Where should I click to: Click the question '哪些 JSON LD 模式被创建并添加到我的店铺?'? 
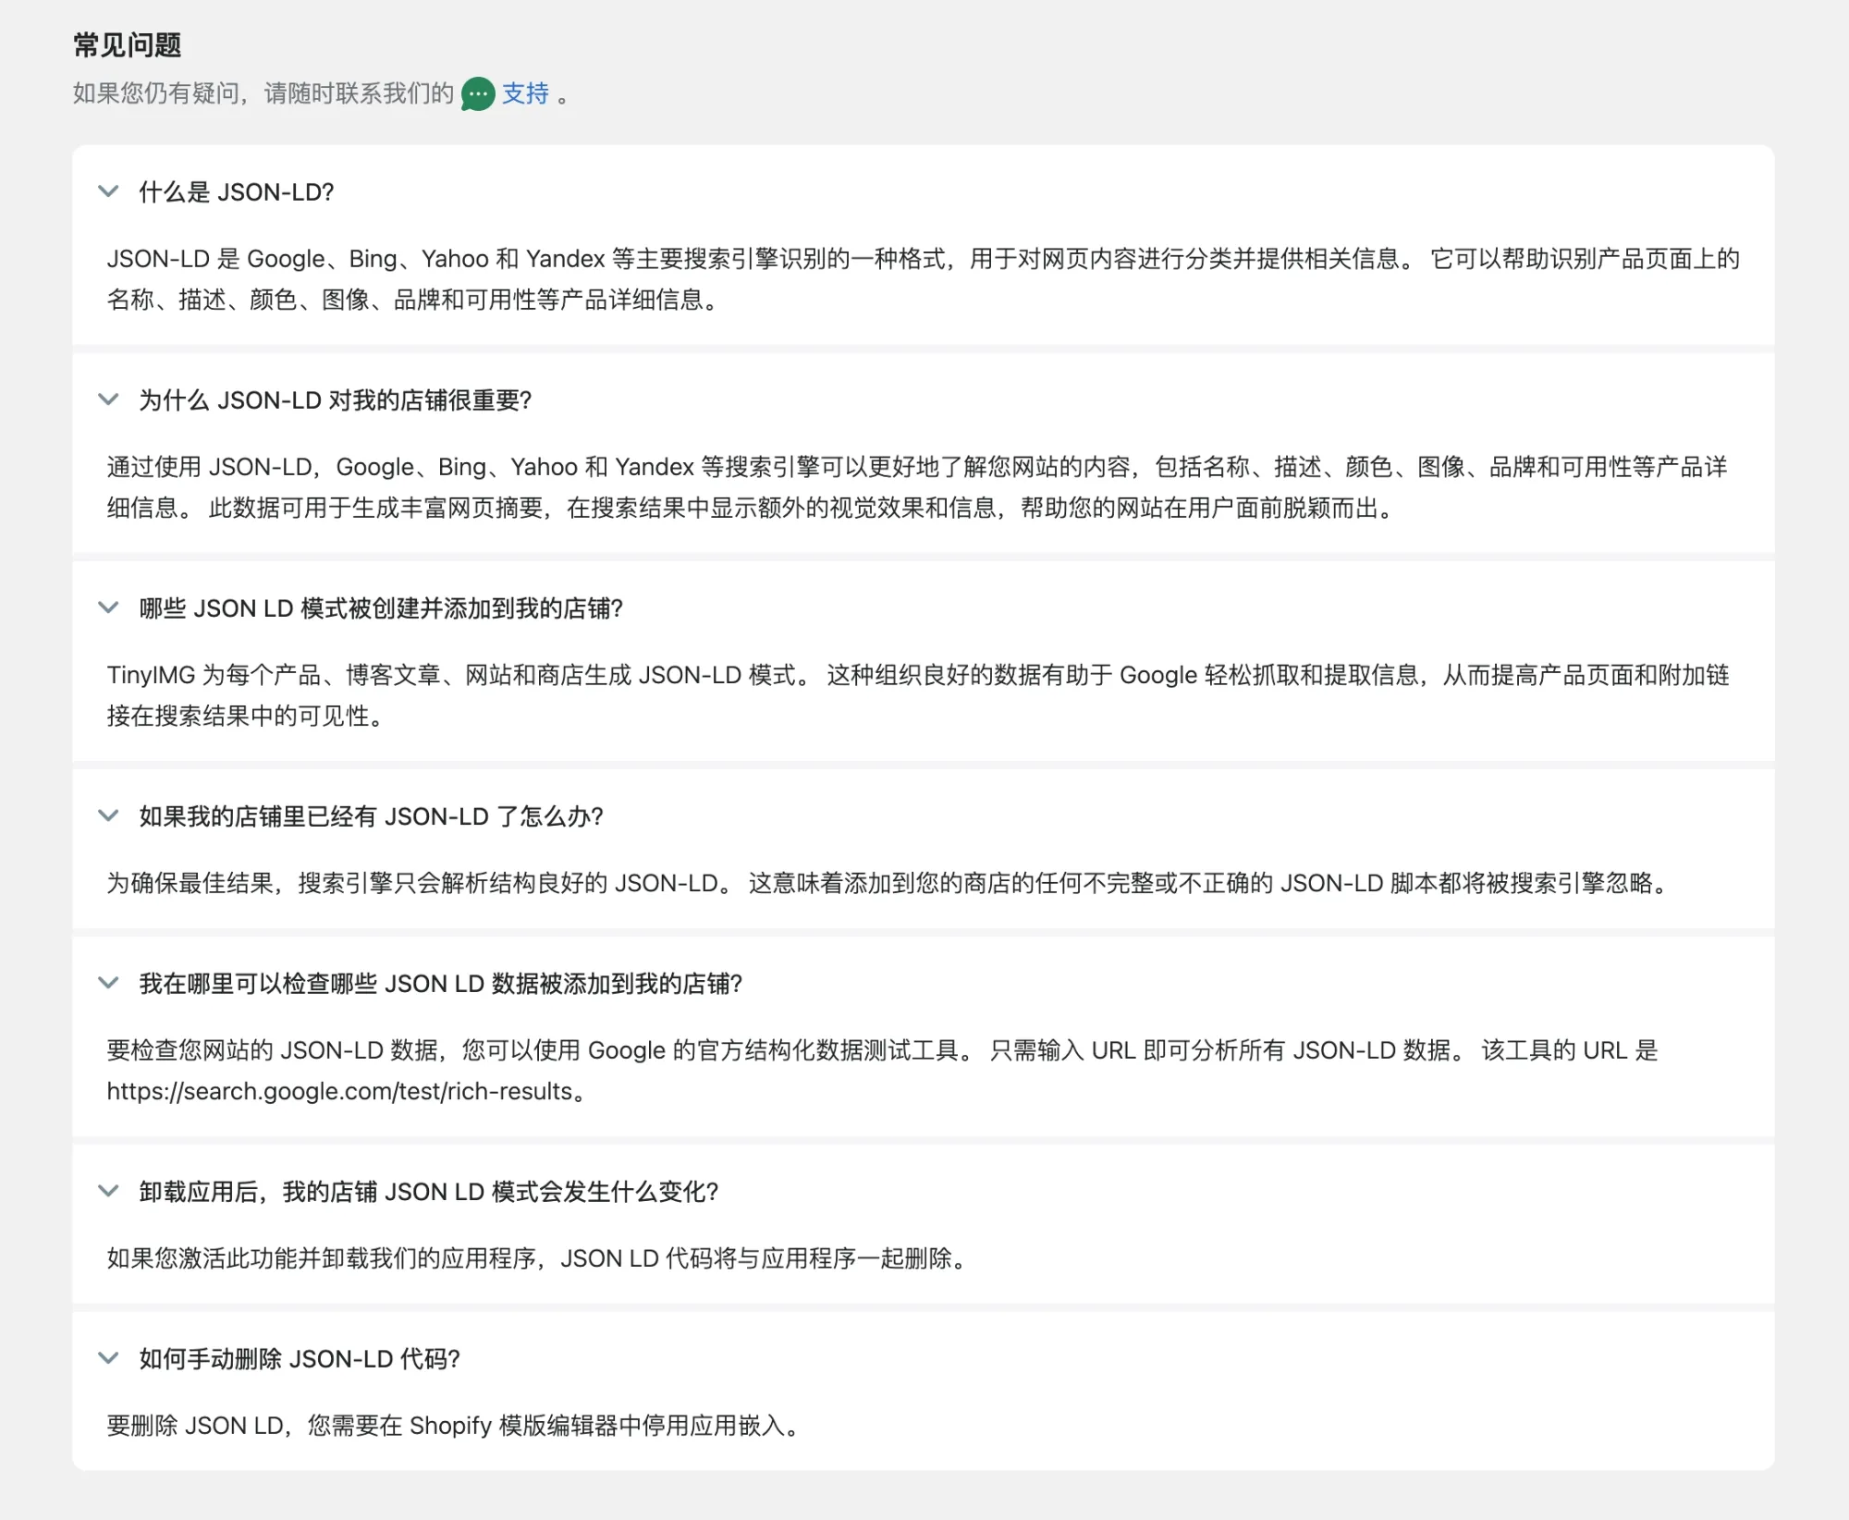pos(382,609)
